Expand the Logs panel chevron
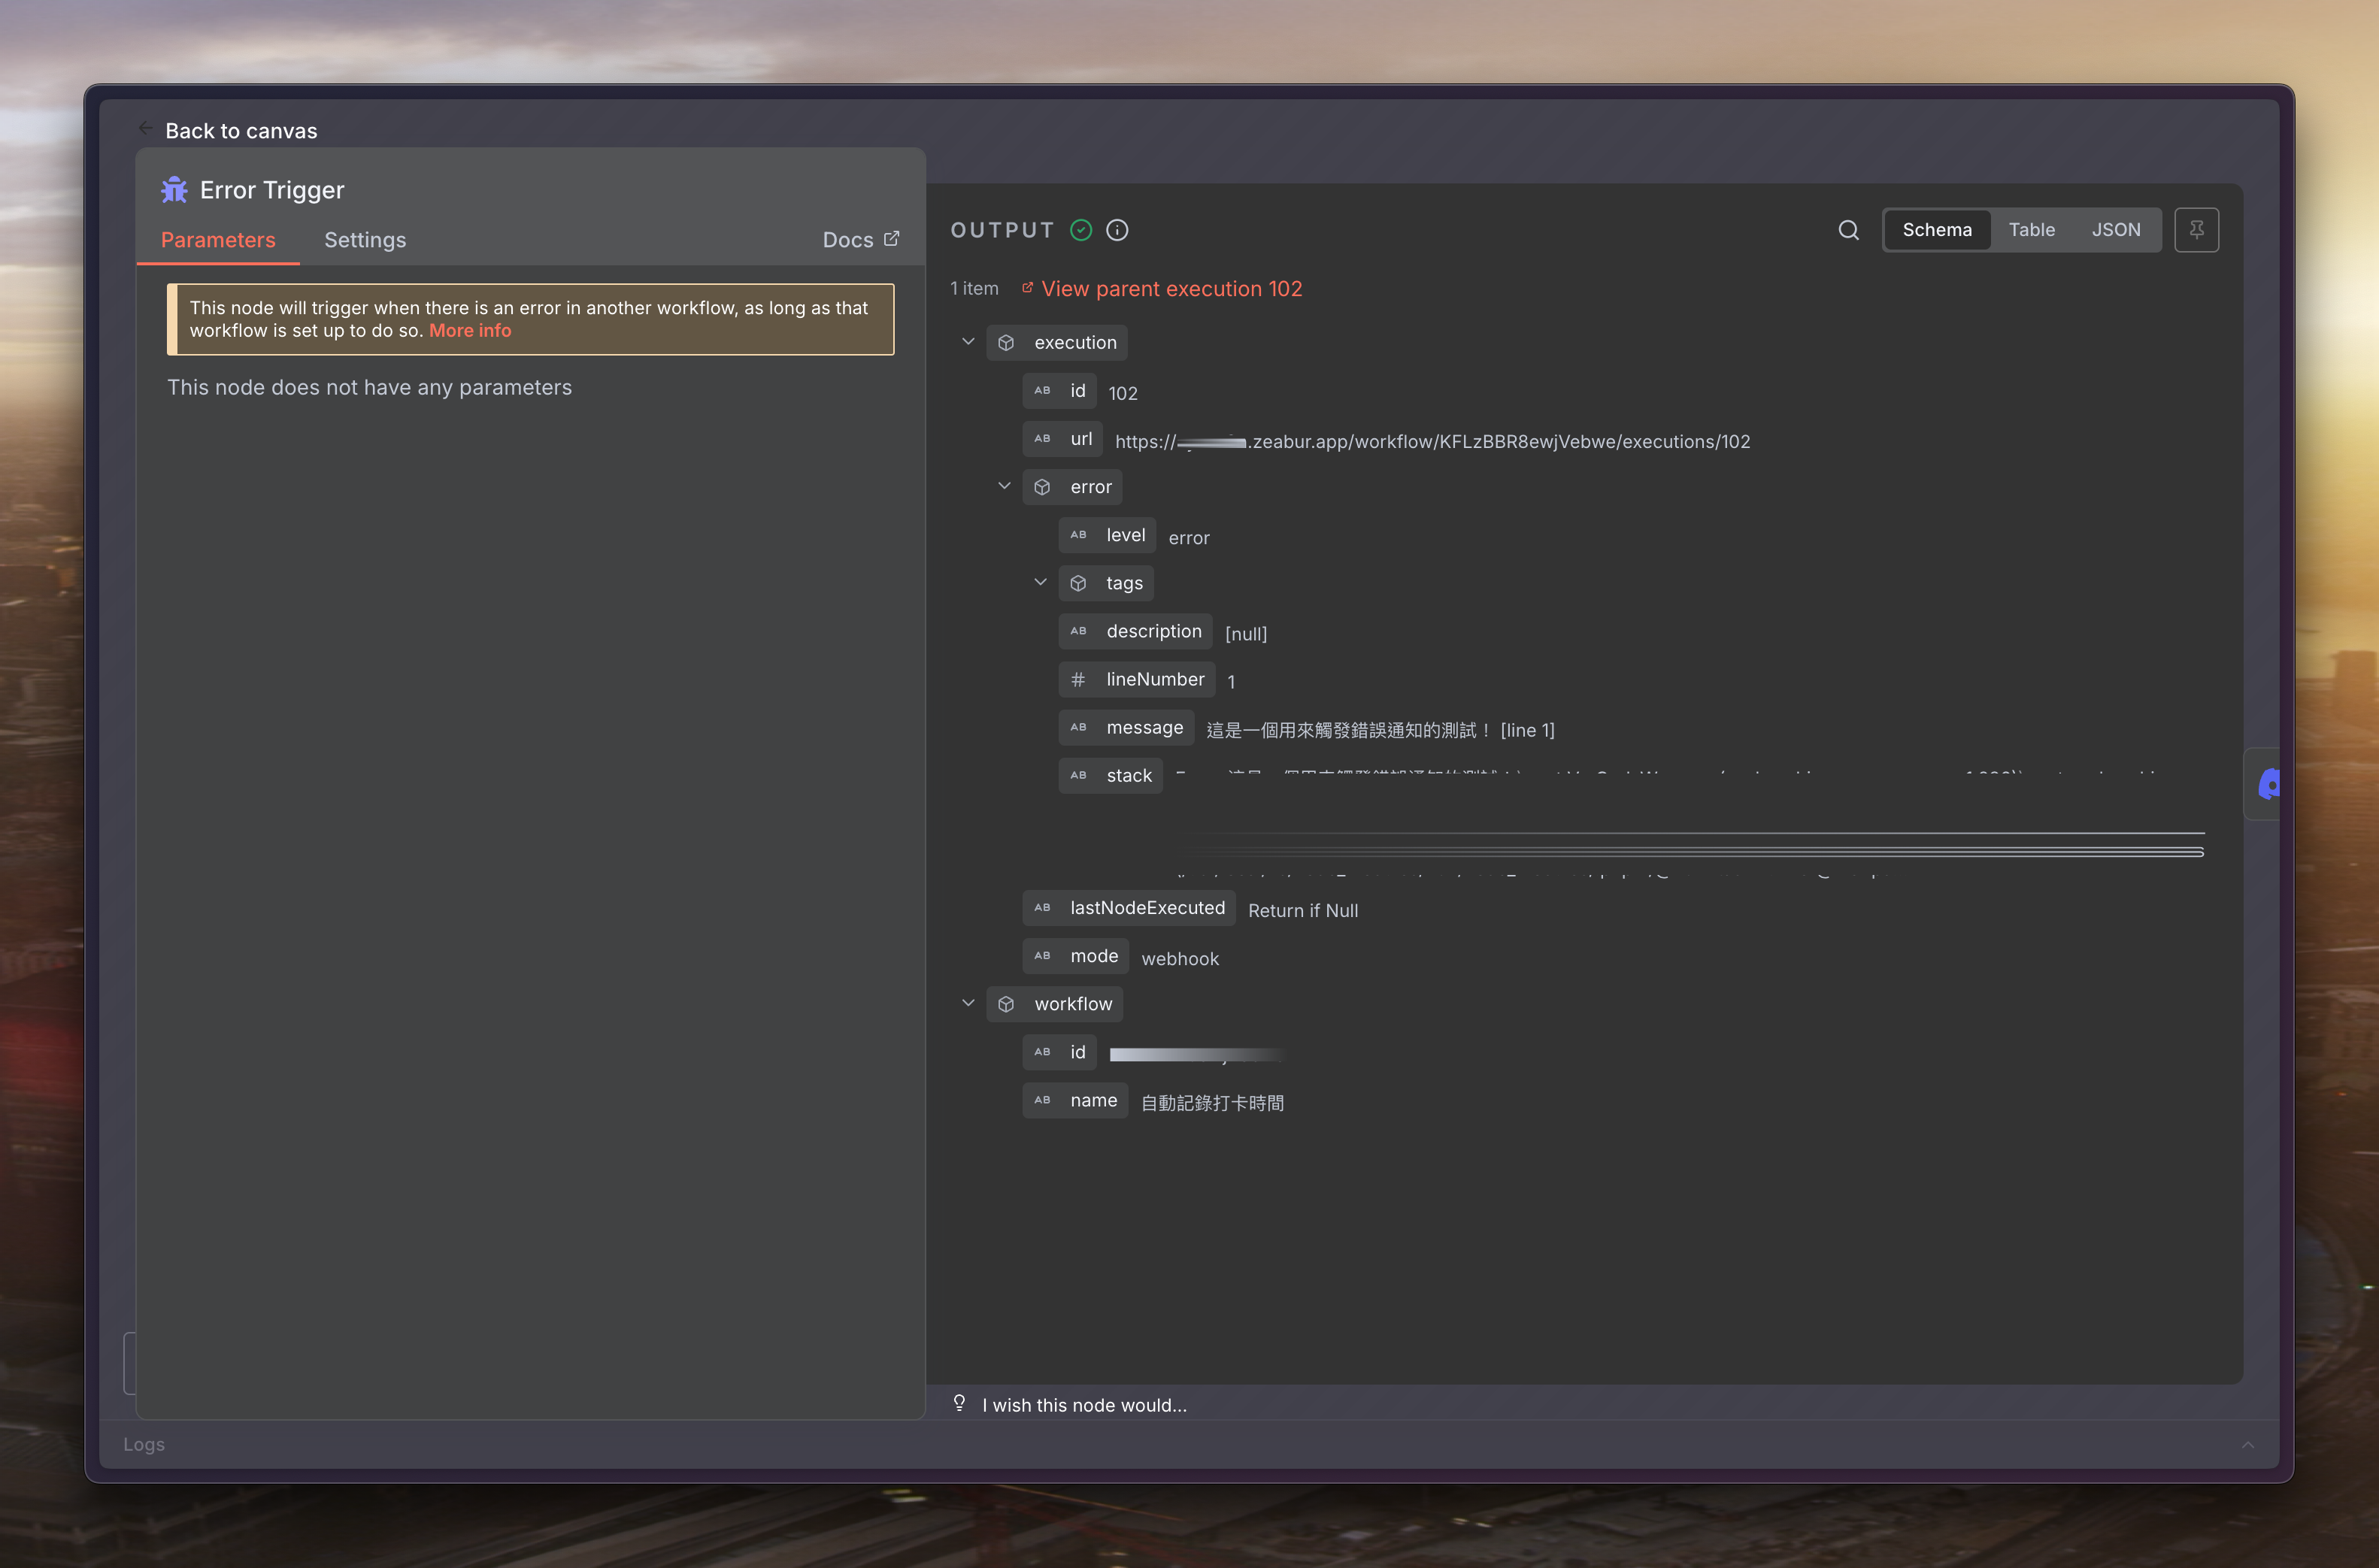This screenshot has height=1568, width=2379. 2247,1444
